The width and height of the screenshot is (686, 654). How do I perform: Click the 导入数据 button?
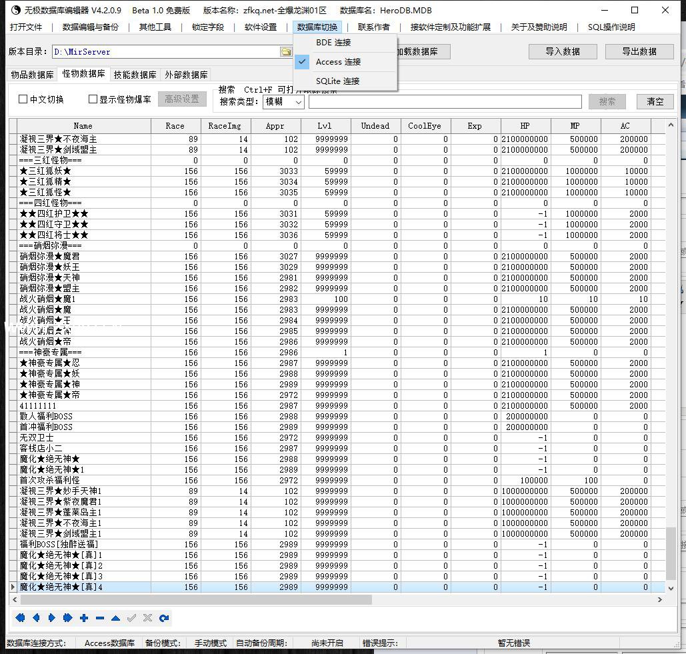click(x=562, y=51)
